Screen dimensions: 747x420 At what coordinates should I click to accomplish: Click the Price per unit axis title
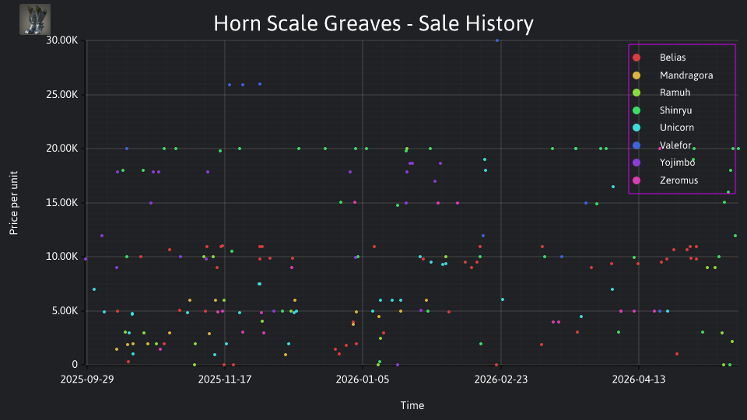coord(13,203)
